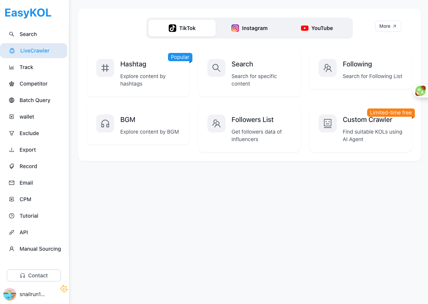Click the gift icon near the profile
Screen dimensions: 428x304
point(64,289)
